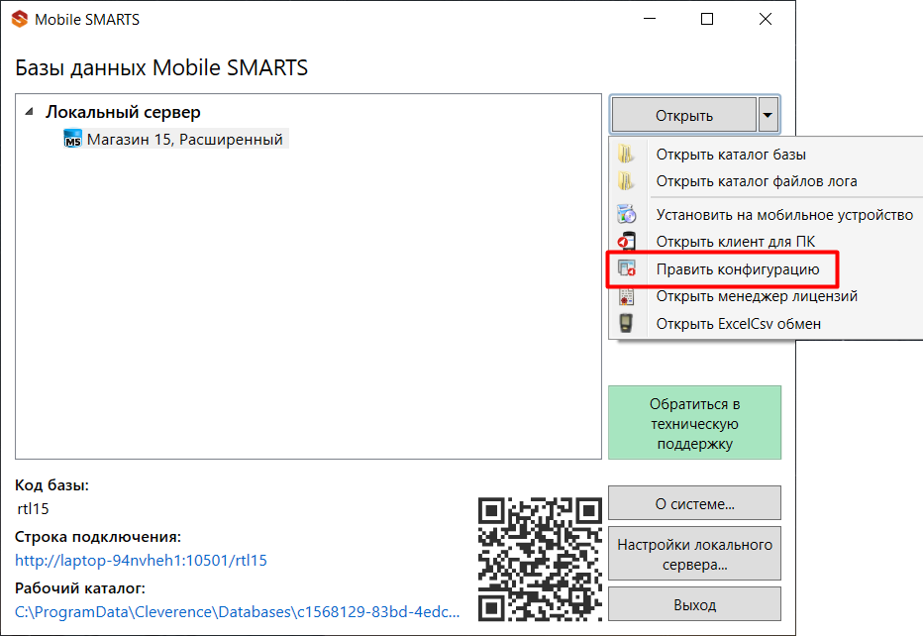
Task: Open the dropdown arrow next to Открыть
Action: coord(768,115)
